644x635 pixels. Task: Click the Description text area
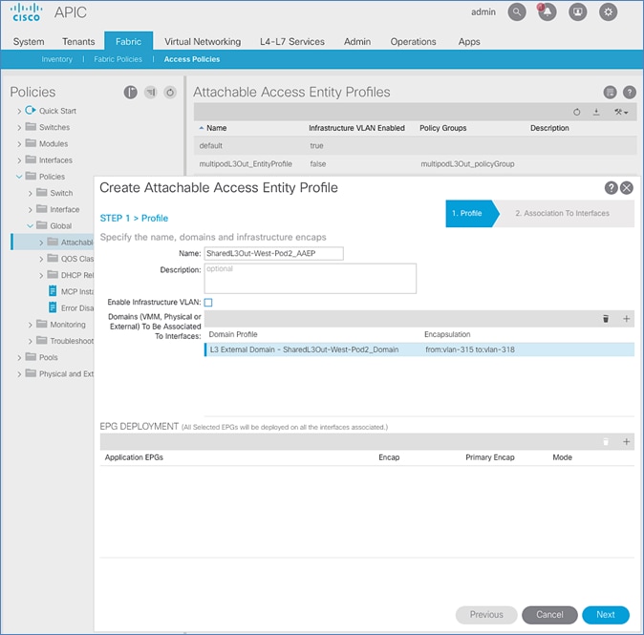click(x=311, y=278)
